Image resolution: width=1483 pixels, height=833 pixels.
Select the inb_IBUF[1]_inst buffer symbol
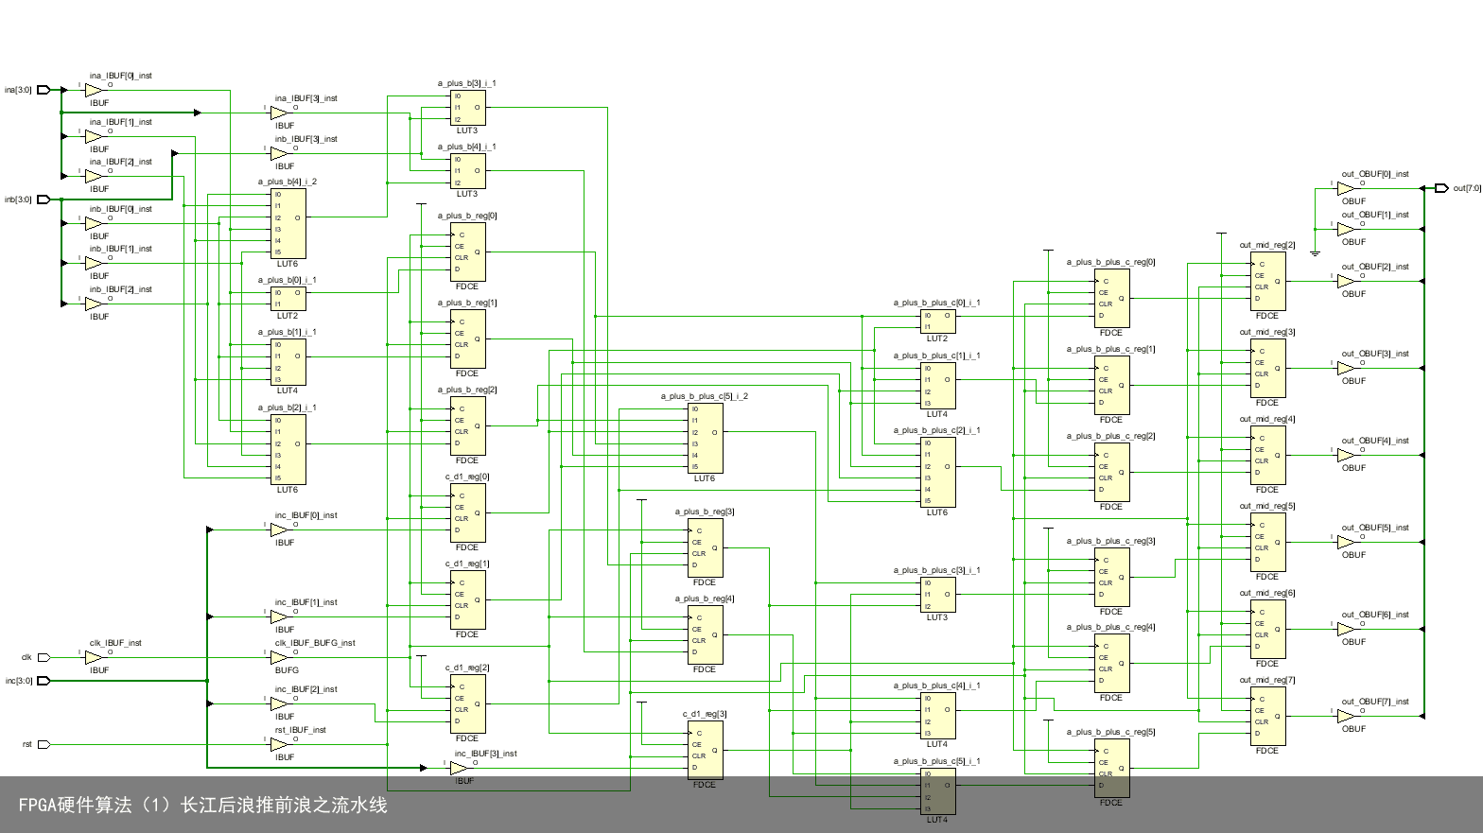click(x=94, y=263)
